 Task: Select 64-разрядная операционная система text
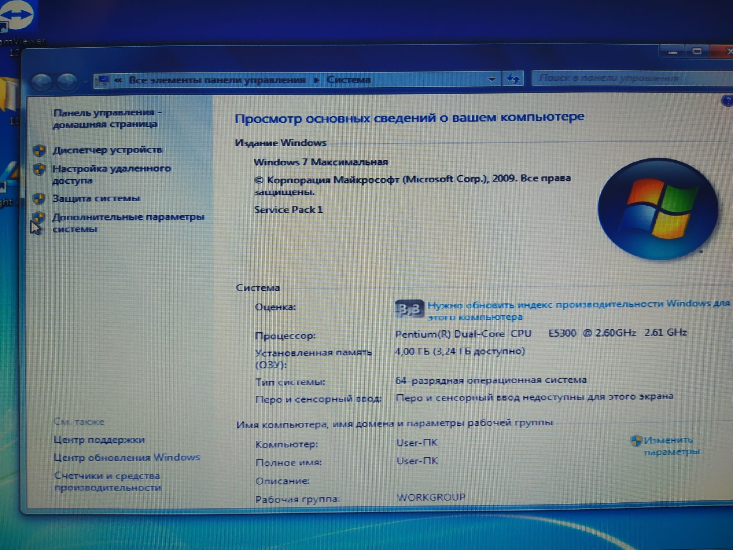coord(491,380)
